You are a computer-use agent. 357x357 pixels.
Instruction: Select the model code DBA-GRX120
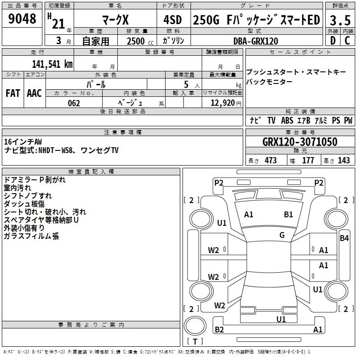[256, 41]
